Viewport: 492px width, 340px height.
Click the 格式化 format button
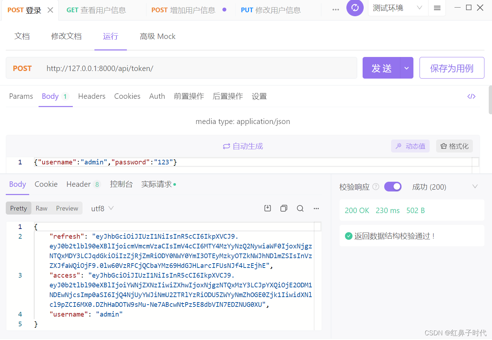pyautogui.click(x=455, y=146)
